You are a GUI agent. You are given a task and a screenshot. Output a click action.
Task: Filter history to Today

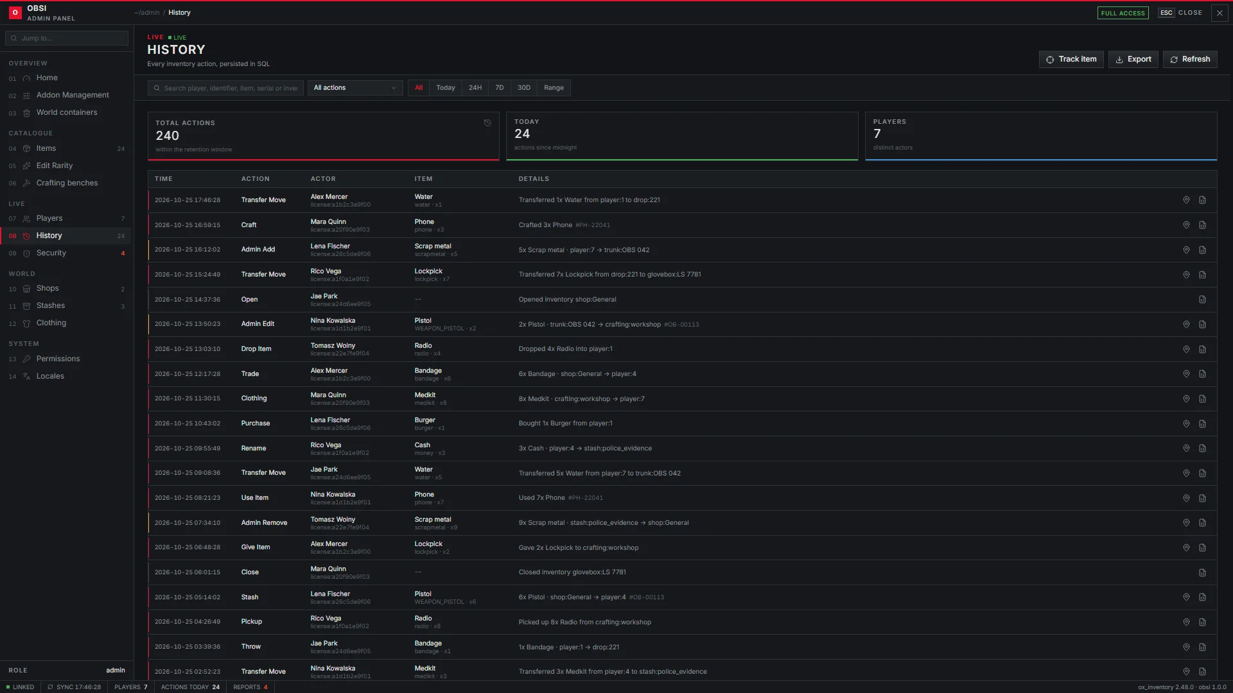tap(446, 88)
